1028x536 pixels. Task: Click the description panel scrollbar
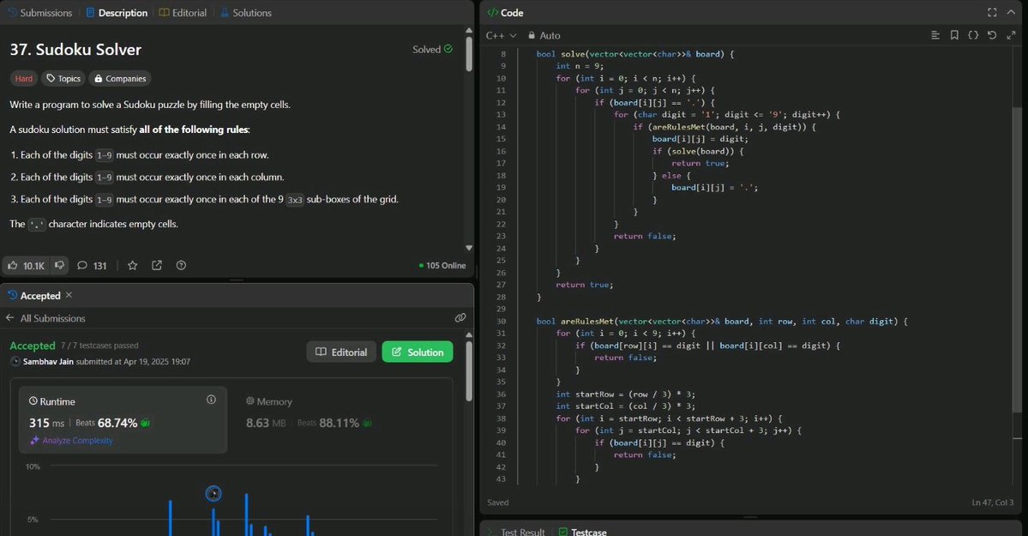click(x=469, y=54)
